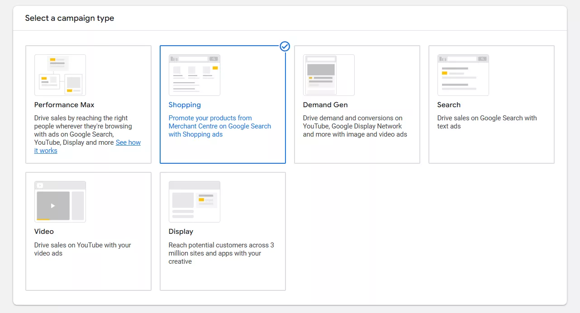Click the Performance Max campaign illustration

(x=60, y=75)
